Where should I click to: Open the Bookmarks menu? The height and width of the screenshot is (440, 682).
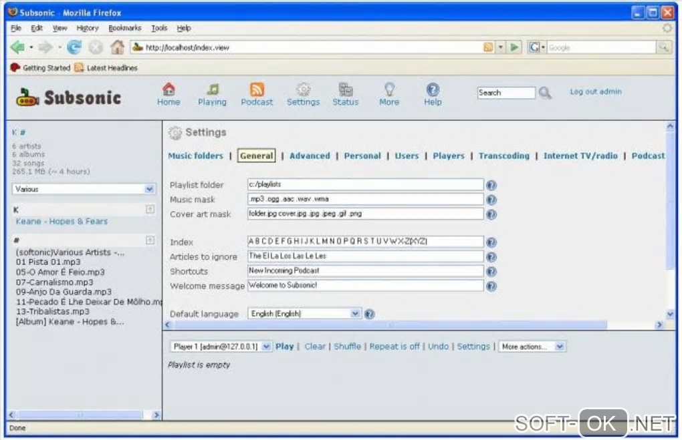point(125,28)
